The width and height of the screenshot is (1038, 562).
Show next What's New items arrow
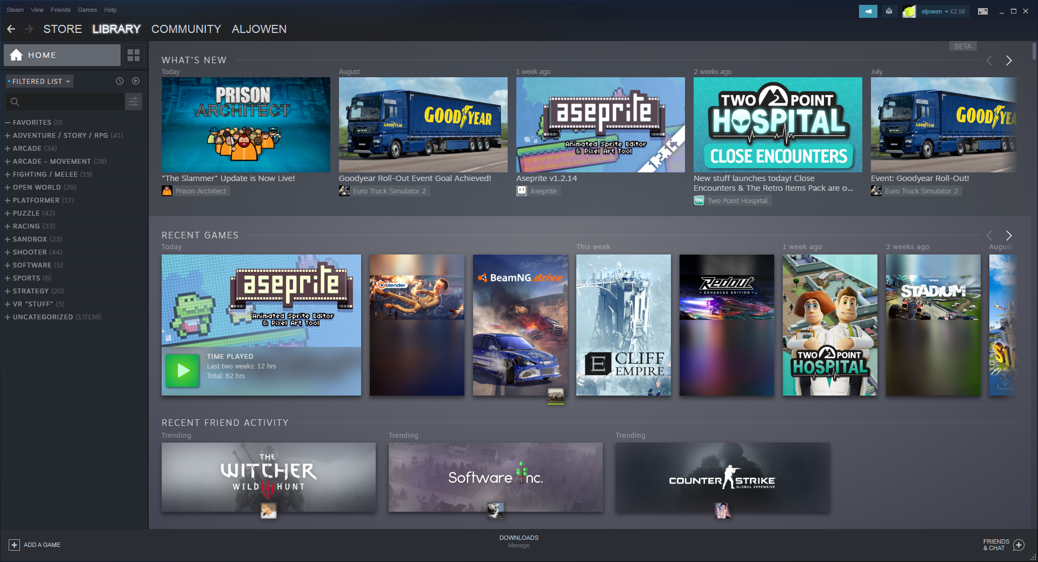pyautogui.click(x=1009, y=61)
